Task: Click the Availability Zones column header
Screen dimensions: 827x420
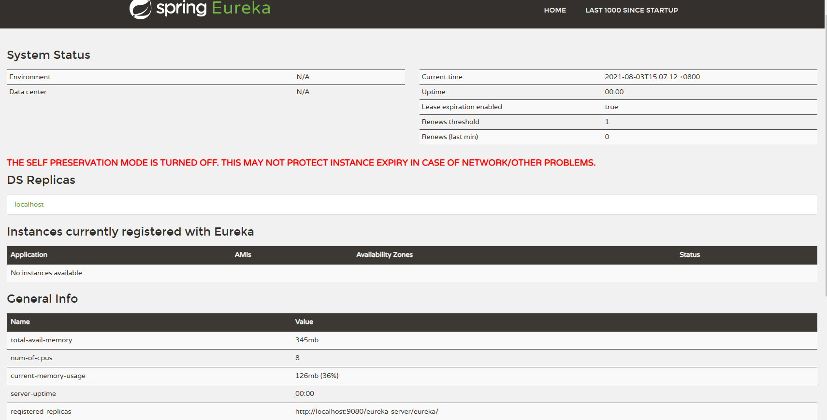Action: click(384, 254)
